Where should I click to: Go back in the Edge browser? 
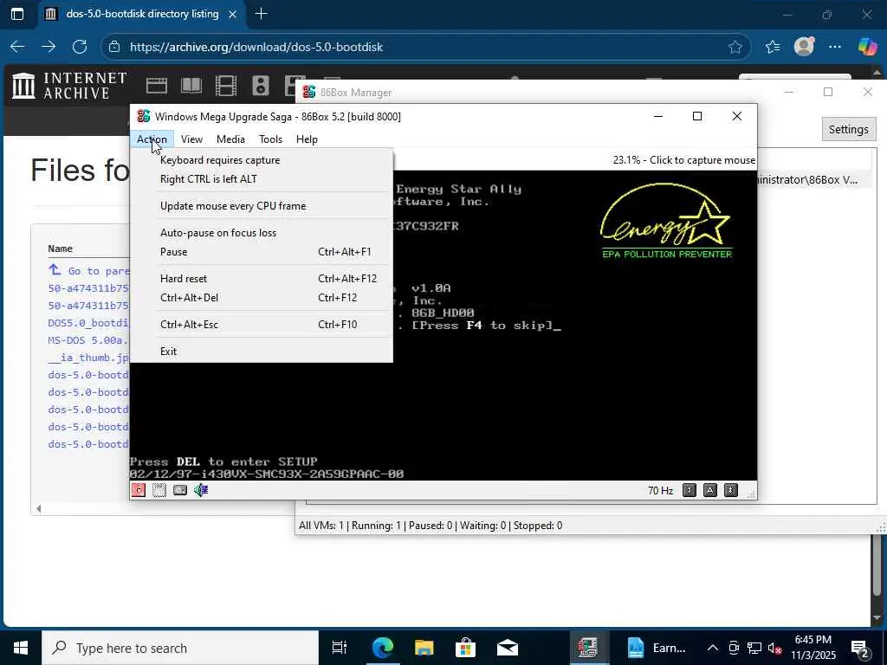pyautogui.click(x=17, y=47)
